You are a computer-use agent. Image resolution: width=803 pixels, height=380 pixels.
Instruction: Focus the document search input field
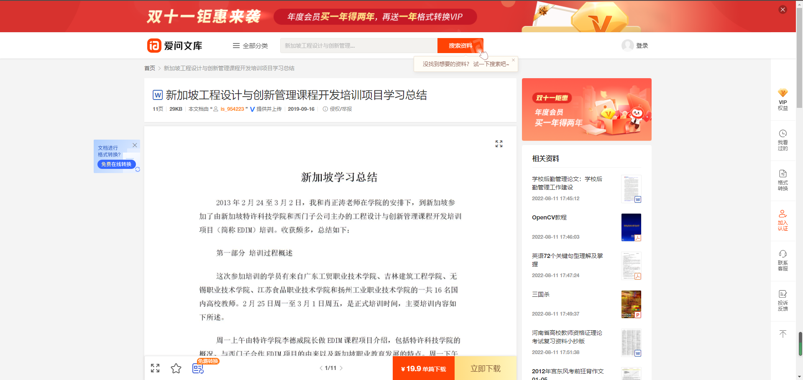click(358, 46)
